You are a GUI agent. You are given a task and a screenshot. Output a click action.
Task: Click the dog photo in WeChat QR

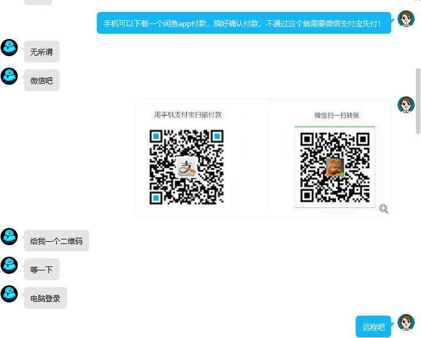(335, 167)
